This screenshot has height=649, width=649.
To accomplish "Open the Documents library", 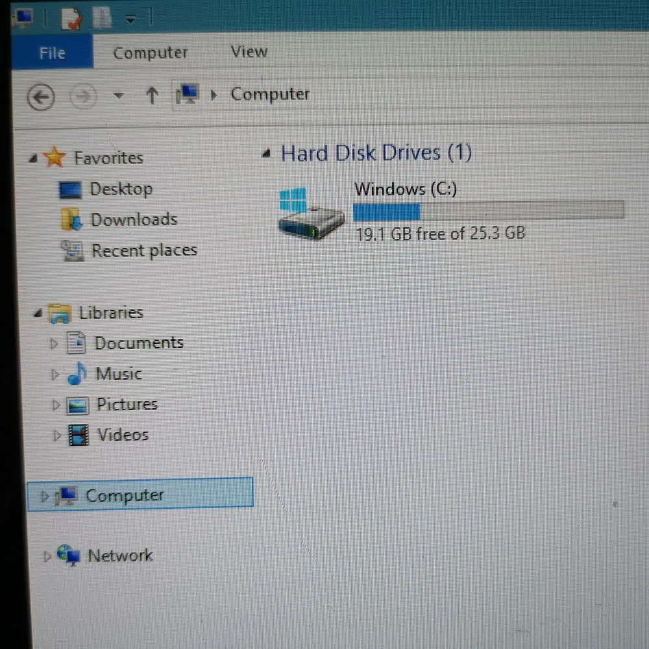I will 139,343.
